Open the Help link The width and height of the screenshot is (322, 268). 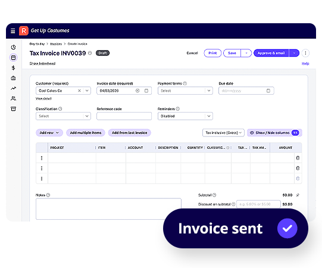point(305,64)
